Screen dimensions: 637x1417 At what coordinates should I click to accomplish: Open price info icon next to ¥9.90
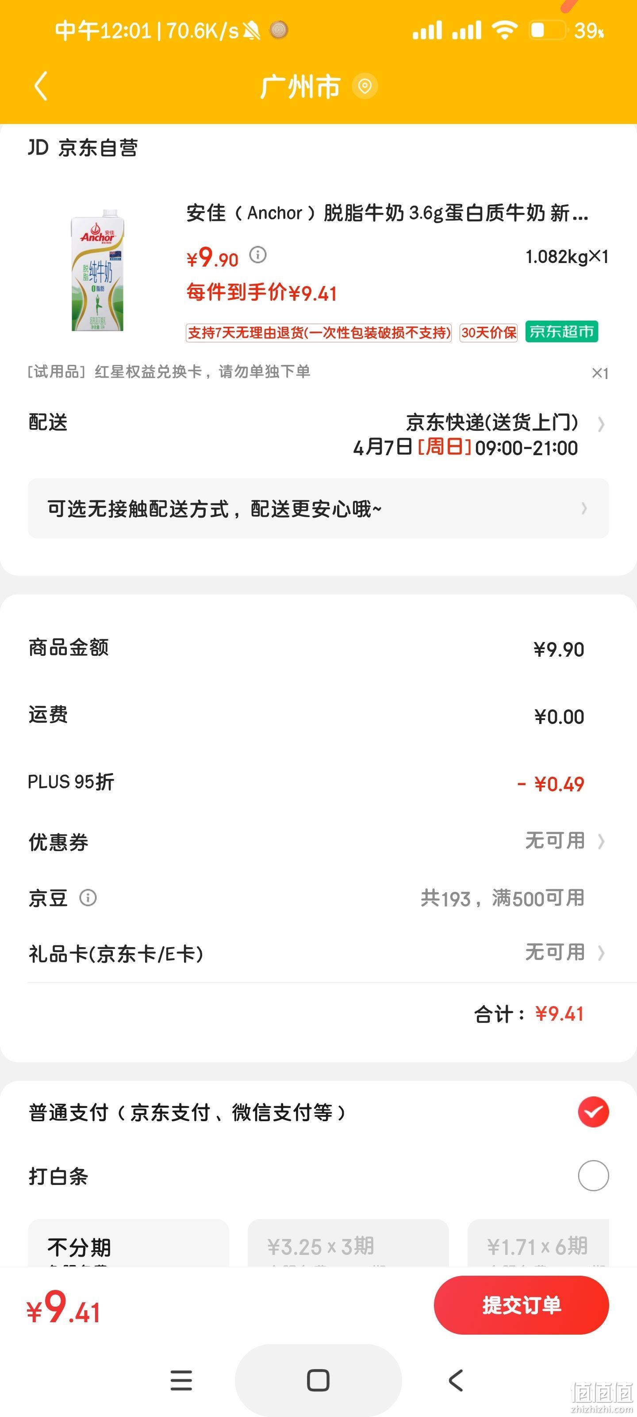tap(258, 255)
